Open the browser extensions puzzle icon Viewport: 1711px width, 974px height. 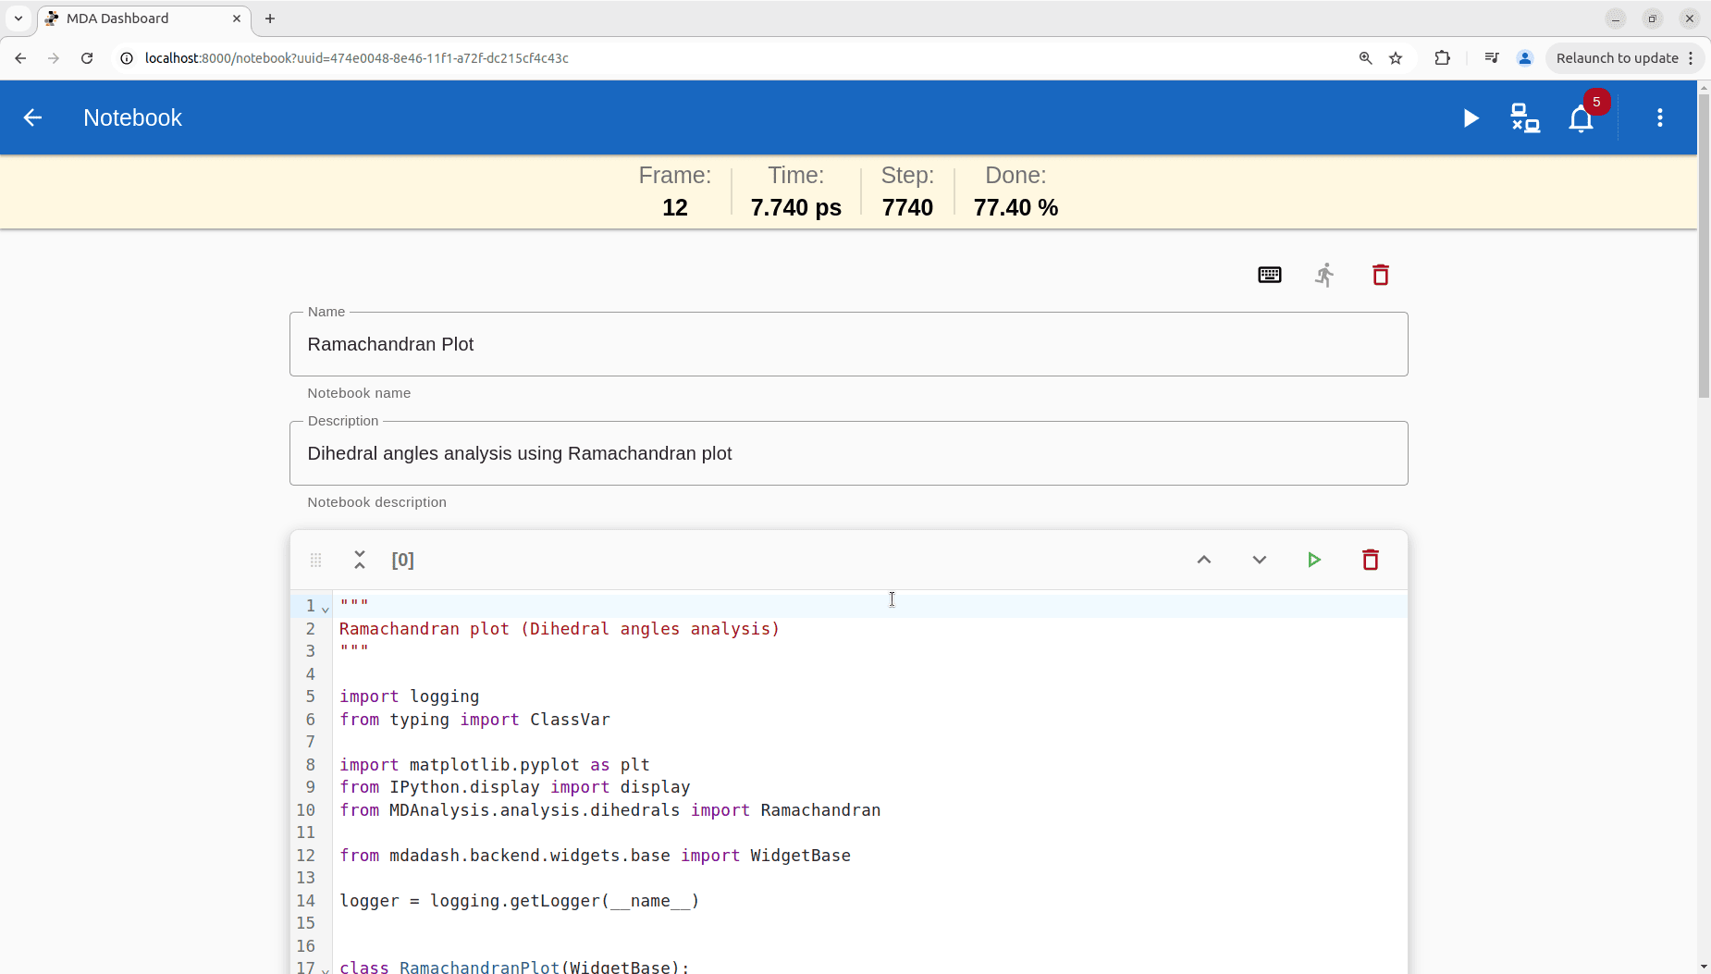click(1442, 58)
